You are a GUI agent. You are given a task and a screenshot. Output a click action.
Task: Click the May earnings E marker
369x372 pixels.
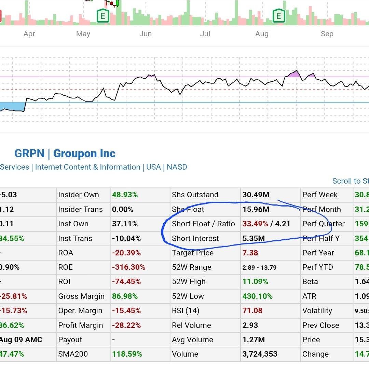tap(103, 16)
